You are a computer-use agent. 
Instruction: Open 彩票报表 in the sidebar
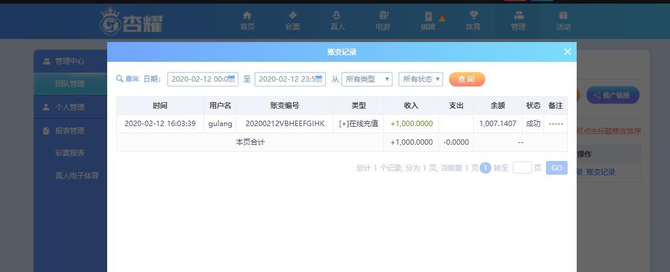70,153
